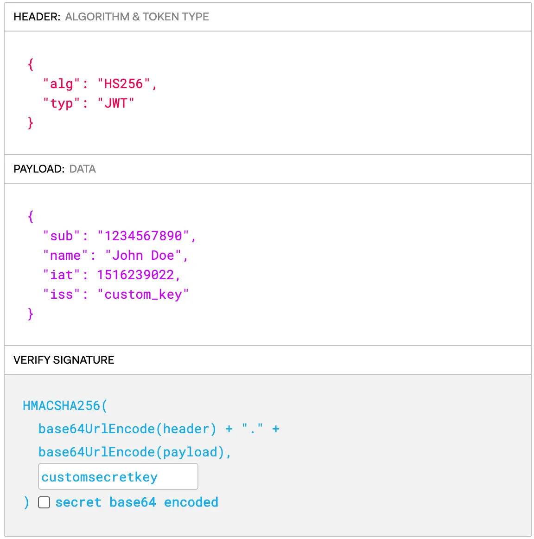Click the closing brace of the header JSON

pos(31,123)
